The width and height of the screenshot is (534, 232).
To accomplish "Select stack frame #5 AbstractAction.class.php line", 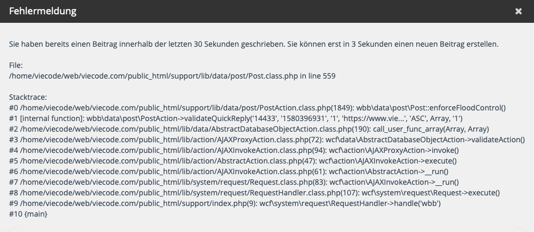I will pos(233,161).
